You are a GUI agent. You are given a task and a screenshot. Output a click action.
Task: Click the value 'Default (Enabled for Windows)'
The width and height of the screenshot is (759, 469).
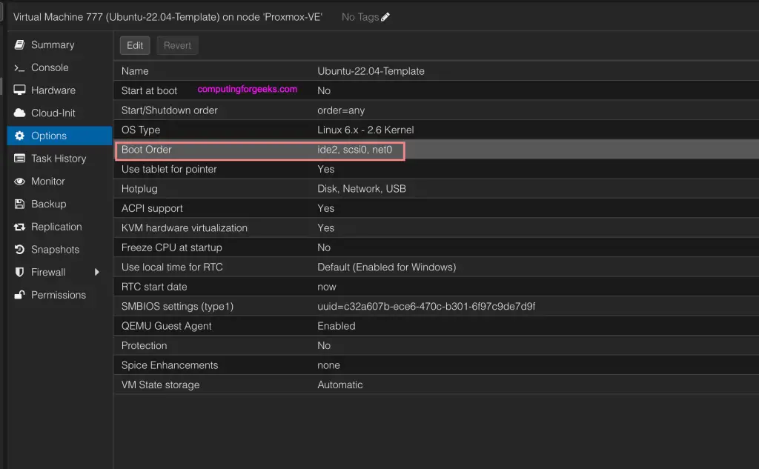387,267
